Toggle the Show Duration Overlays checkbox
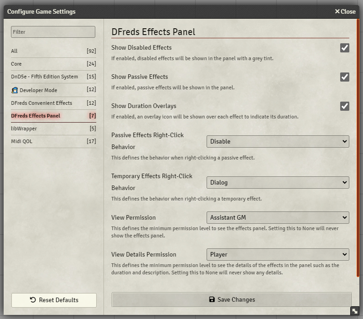This screenshot has width=363, height=319. pyautogui.click(x=344, y=106)
